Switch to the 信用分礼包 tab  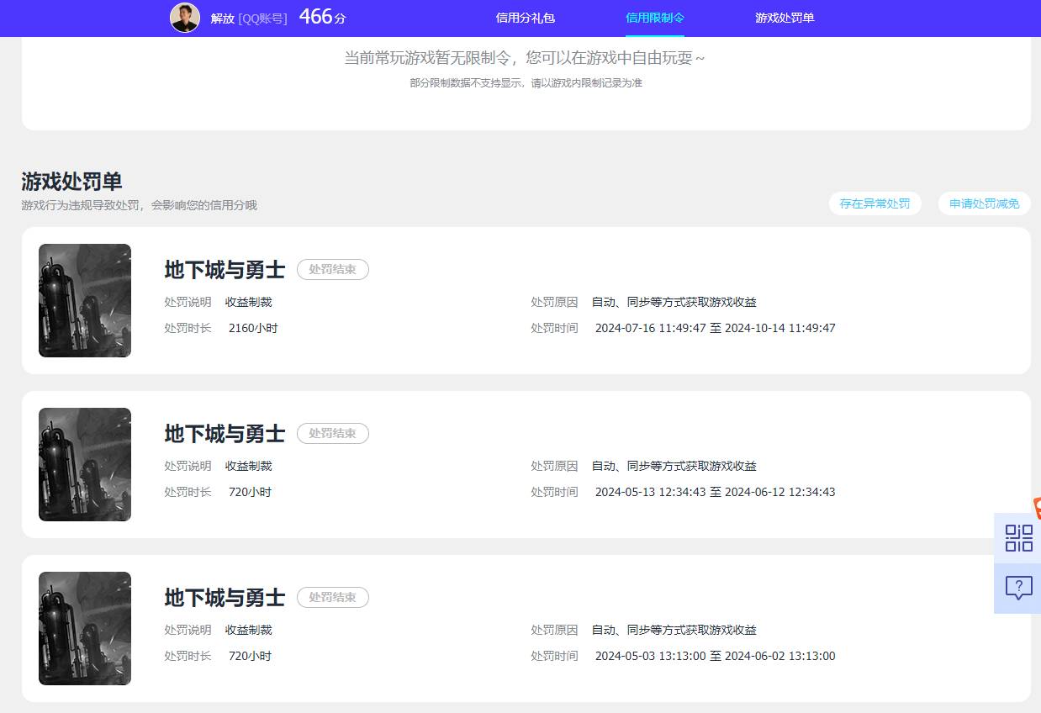point(525,18)
